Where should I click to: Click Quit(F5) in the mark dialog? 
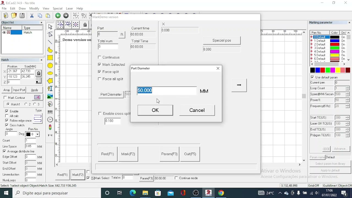(x=190, y=154)
